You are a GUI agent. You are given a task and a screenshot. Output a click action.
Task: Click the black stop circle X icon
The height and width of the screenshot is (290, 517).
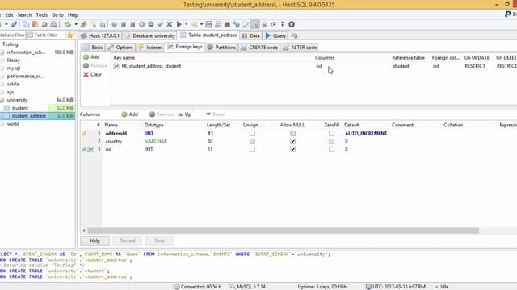(x=292, y=24)
